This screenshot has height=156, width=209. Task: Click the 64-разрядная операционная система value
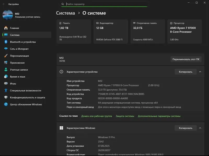[x=128, y=103]
